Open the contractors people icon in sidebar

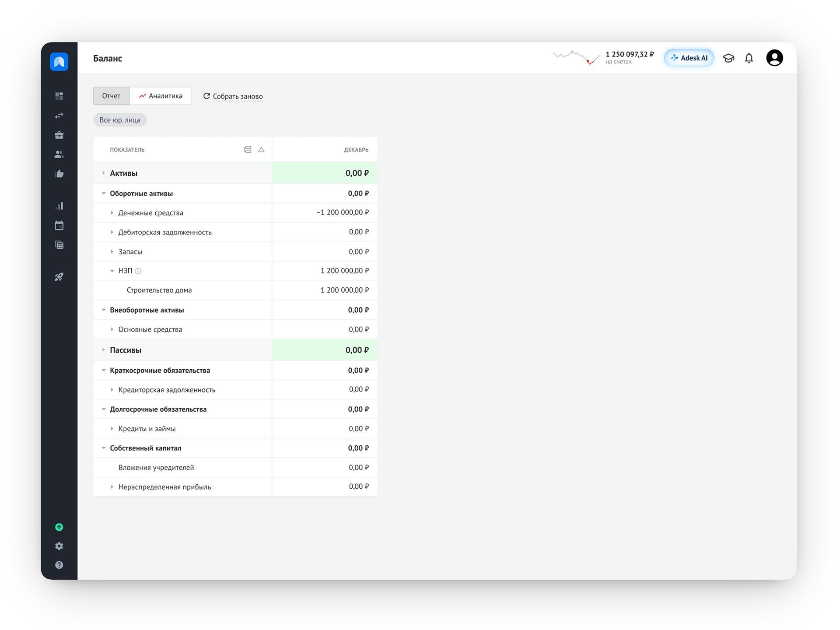[59, 154]
